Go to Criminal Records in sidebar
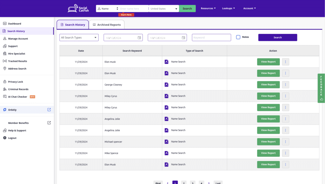The width and height of the screenshot is (325, 184). pyautogui.click(x=18, y=89)
